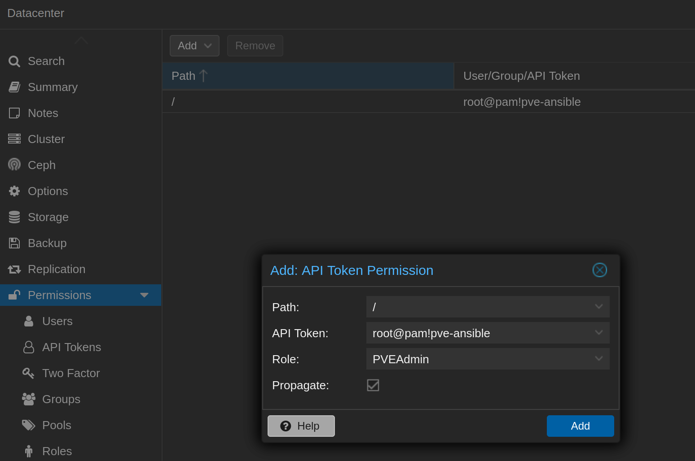
Task: Sort by the Path column header
Action: tap(308, 76)
